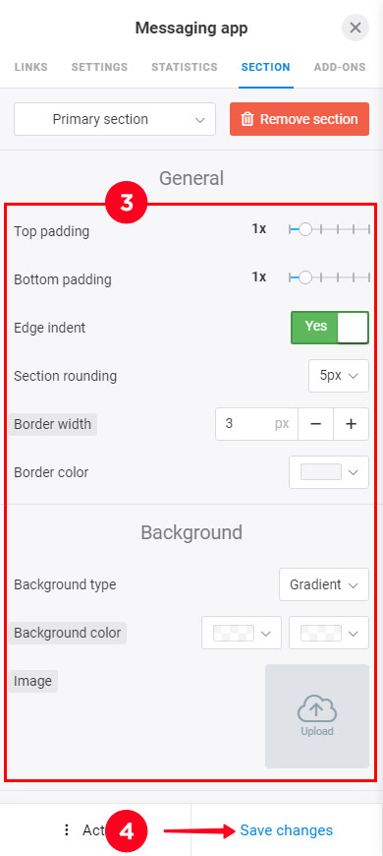
Task: Go to the Add-ons tab
Action: coord(340,68)
